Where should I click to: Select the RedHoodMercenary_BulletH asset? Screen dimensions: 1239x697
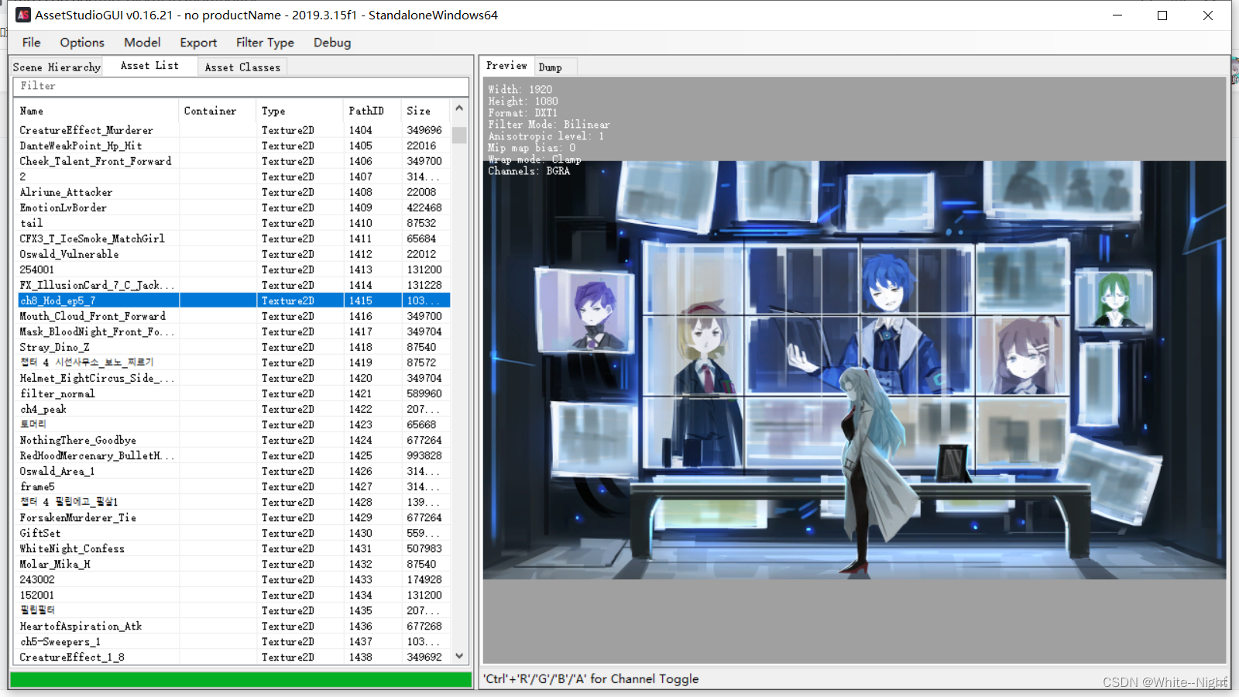[x=234, y=455]
